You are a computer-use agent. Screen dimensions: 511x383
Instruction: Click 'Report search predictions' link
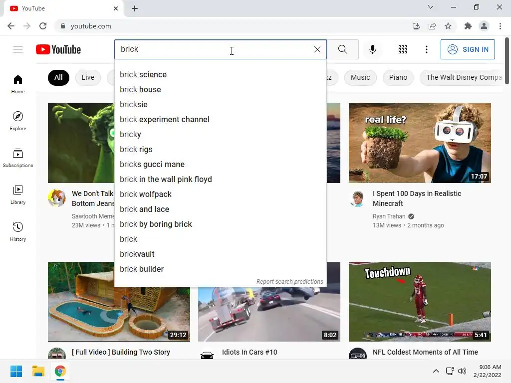[x=290, y=282]
